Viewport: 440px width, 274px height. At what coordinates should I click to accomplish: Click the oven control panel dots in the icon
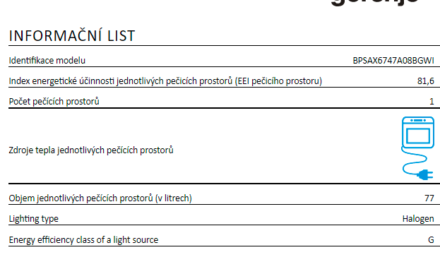[x=418, y=120]
